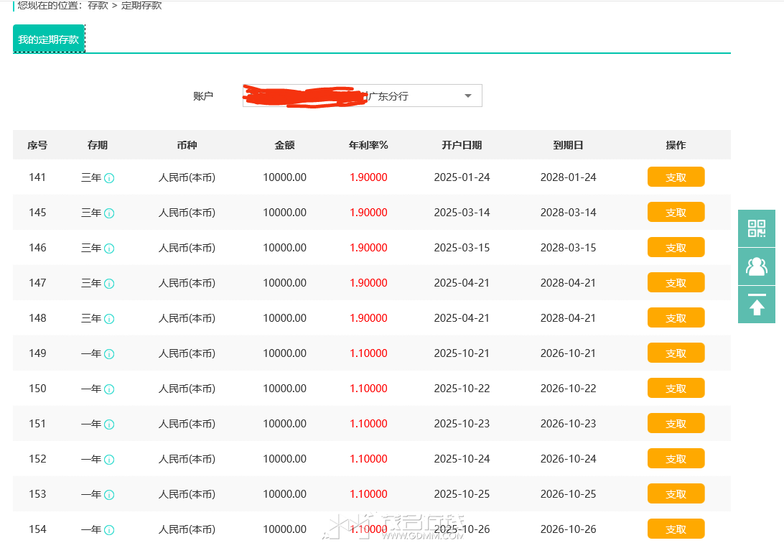
Task: Withdraw deposit 147 via 支取 button
Action: [676, 283]
